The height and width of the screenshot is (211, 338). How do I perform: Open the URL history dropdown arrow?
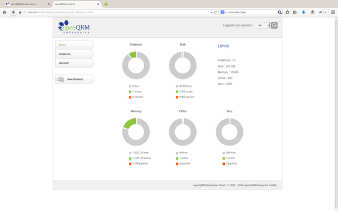(x=211, y=12)
